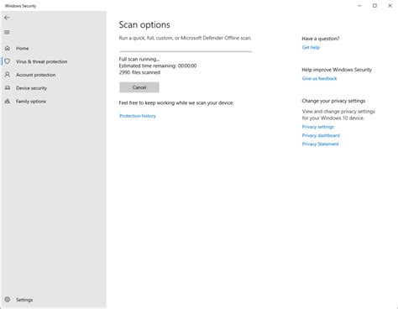The width and height of the screenshot is (398, 309).
Task: Open the hamburger navigation menu icon
Action: pyautogui.click(x=7, y=33)
